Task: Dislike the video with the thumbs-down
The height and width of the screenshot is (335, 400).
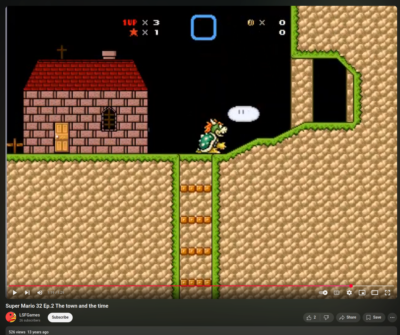Action: coord(327,318)
